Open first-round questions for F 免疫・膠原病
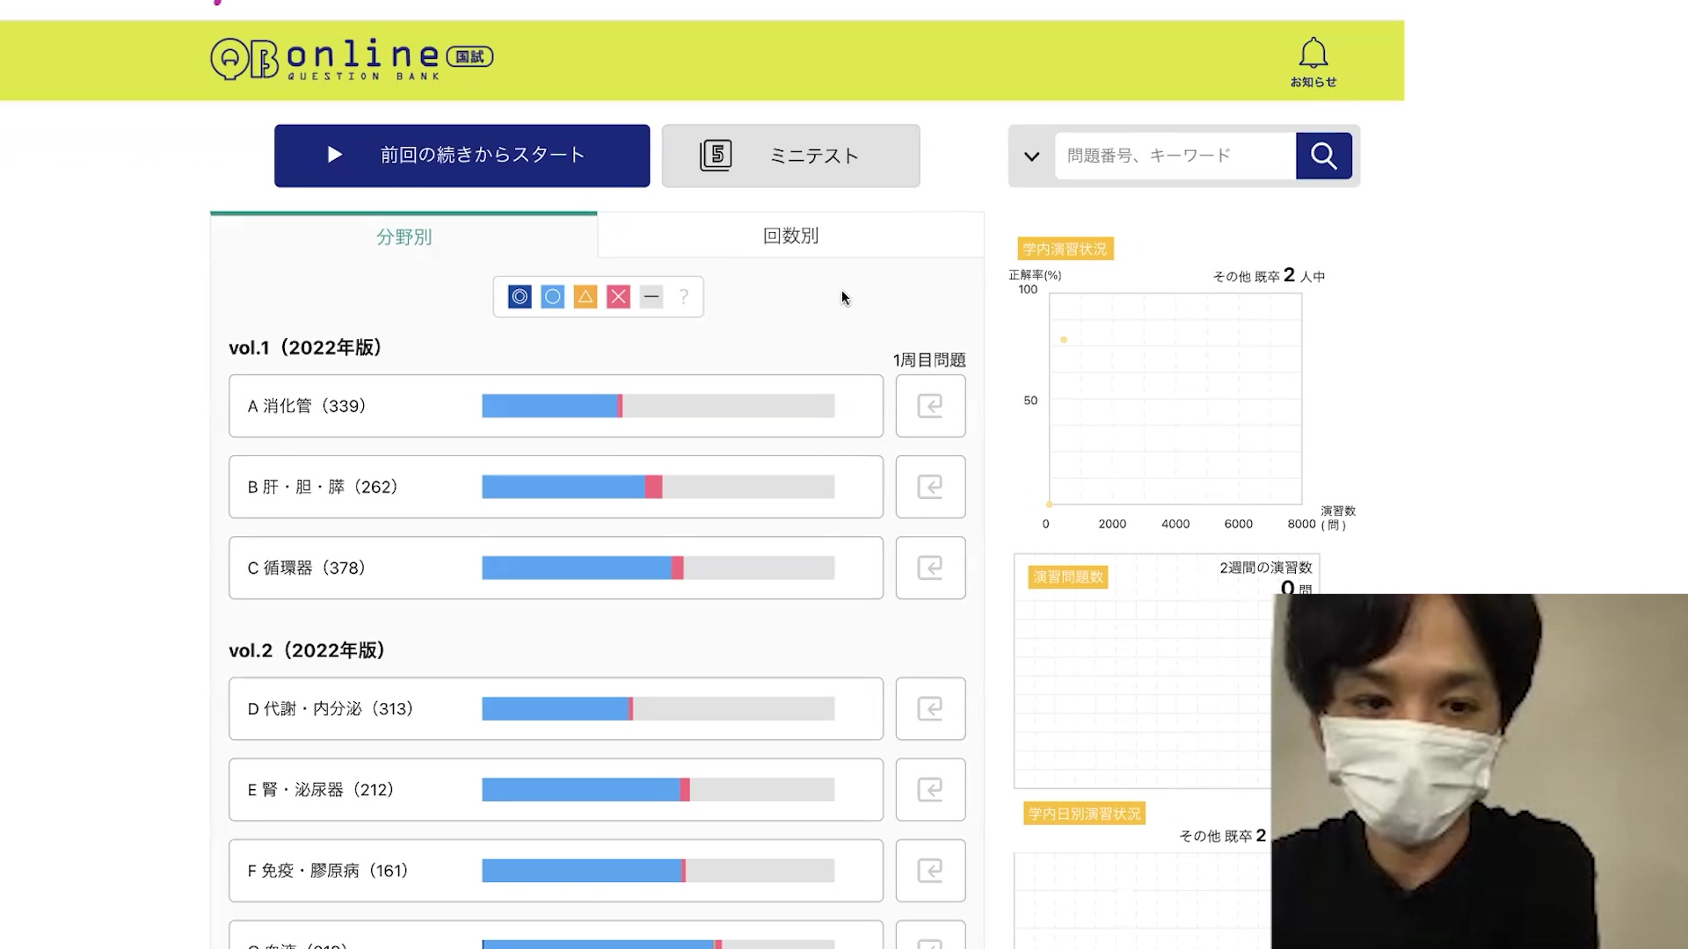This screenshot has width=1688, height=949. (x=930, y=870)
